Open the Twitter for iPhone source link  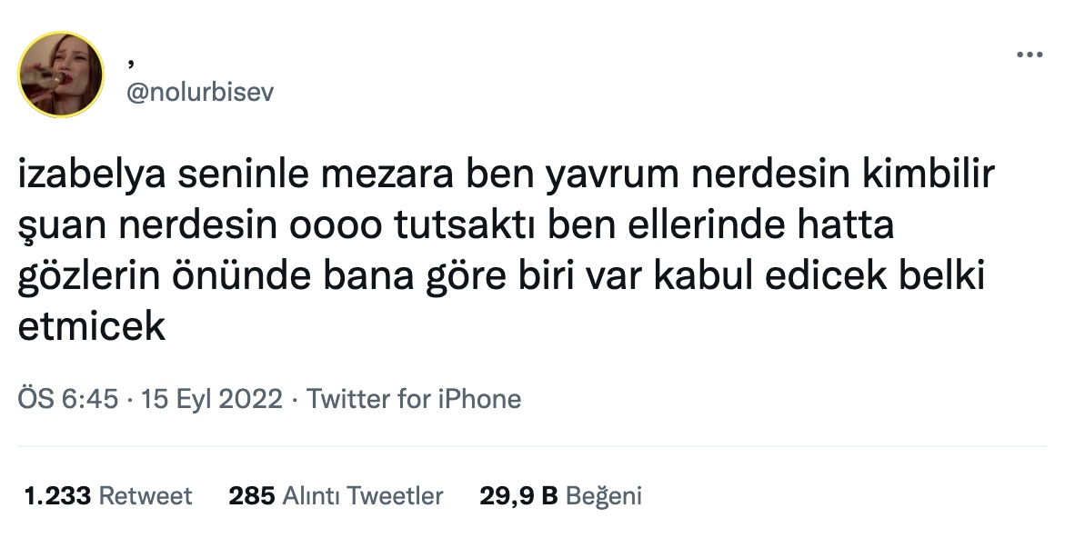pyautogui.click(x=414, y=399)
